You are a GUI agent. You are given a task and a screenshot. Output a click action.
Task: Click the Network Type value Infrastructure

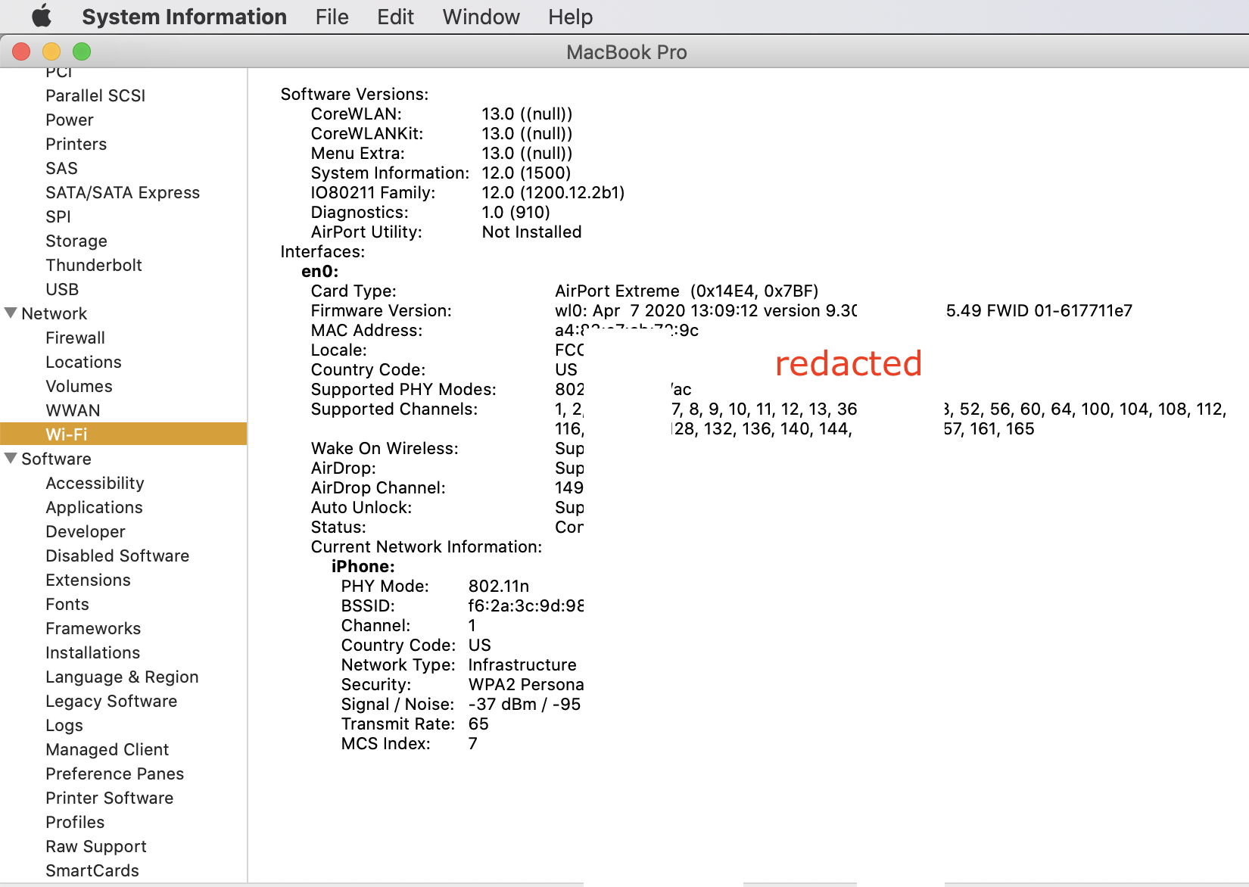pos(522,664)
